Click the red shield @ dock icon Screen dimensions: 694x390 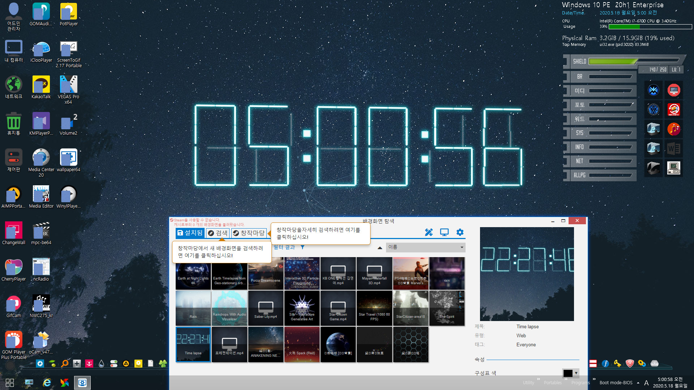[x=630, y=363]
